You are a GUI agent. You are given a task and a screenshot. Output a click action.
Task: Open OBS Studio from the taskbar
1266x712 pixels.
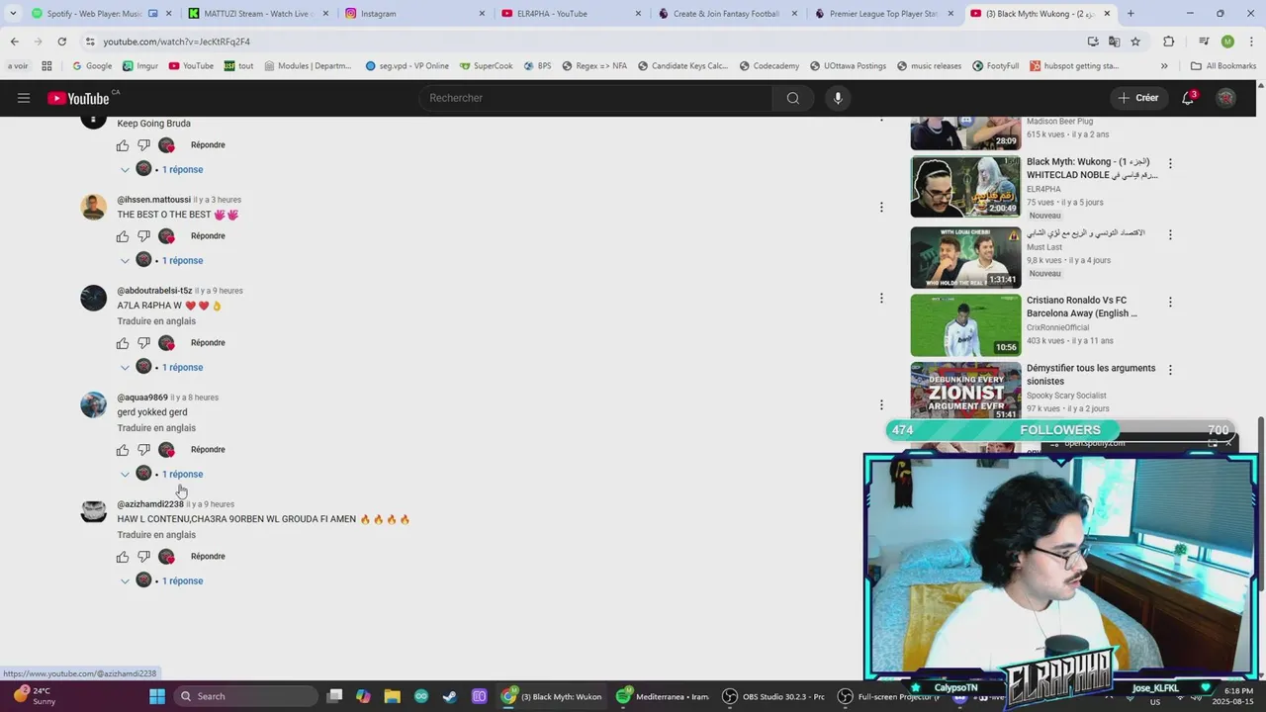[775, 696]
